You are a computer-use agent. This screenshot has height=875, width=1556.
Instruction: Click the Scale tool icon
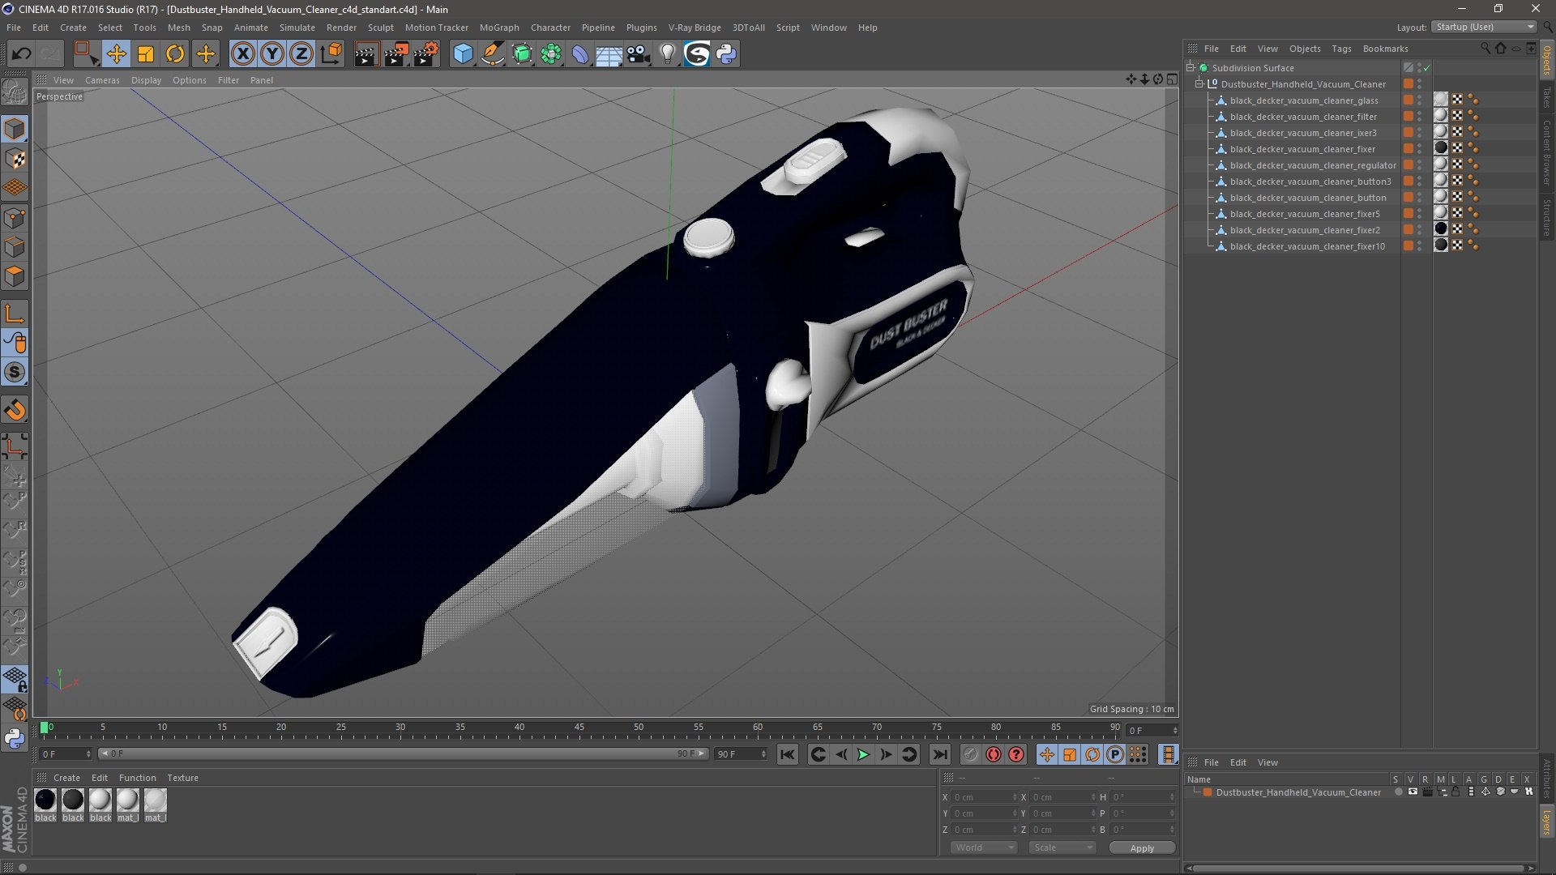[146, 54]
